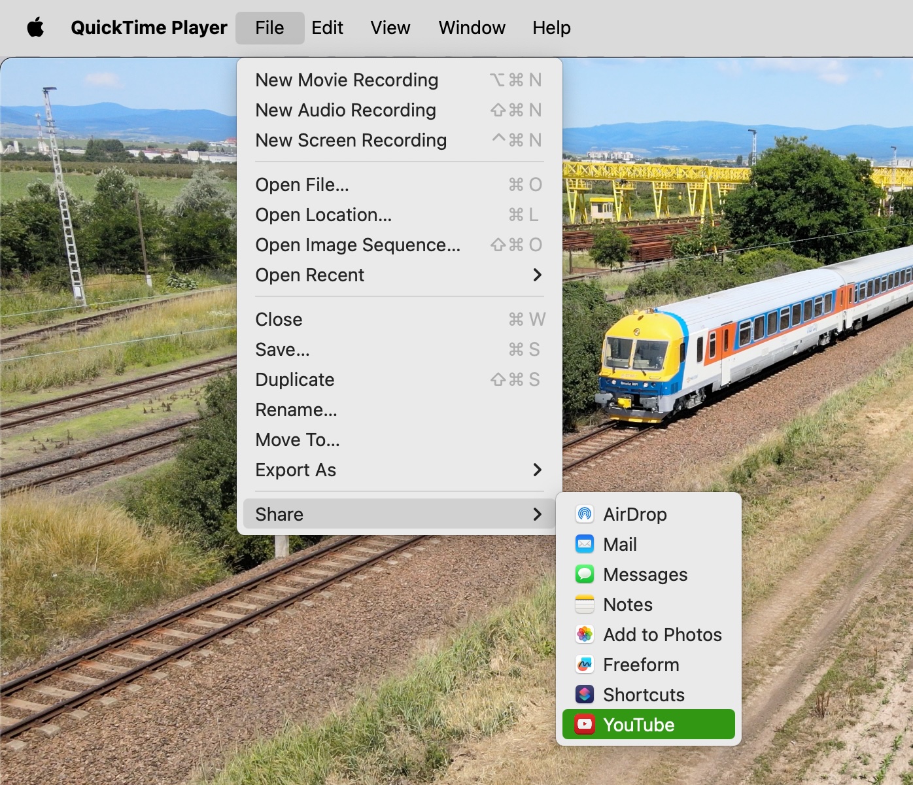Click the Freeform app icon
Image resolution: width=913 pixels, height=785 pixels.
pyautogui.click(x=585, y=665)
